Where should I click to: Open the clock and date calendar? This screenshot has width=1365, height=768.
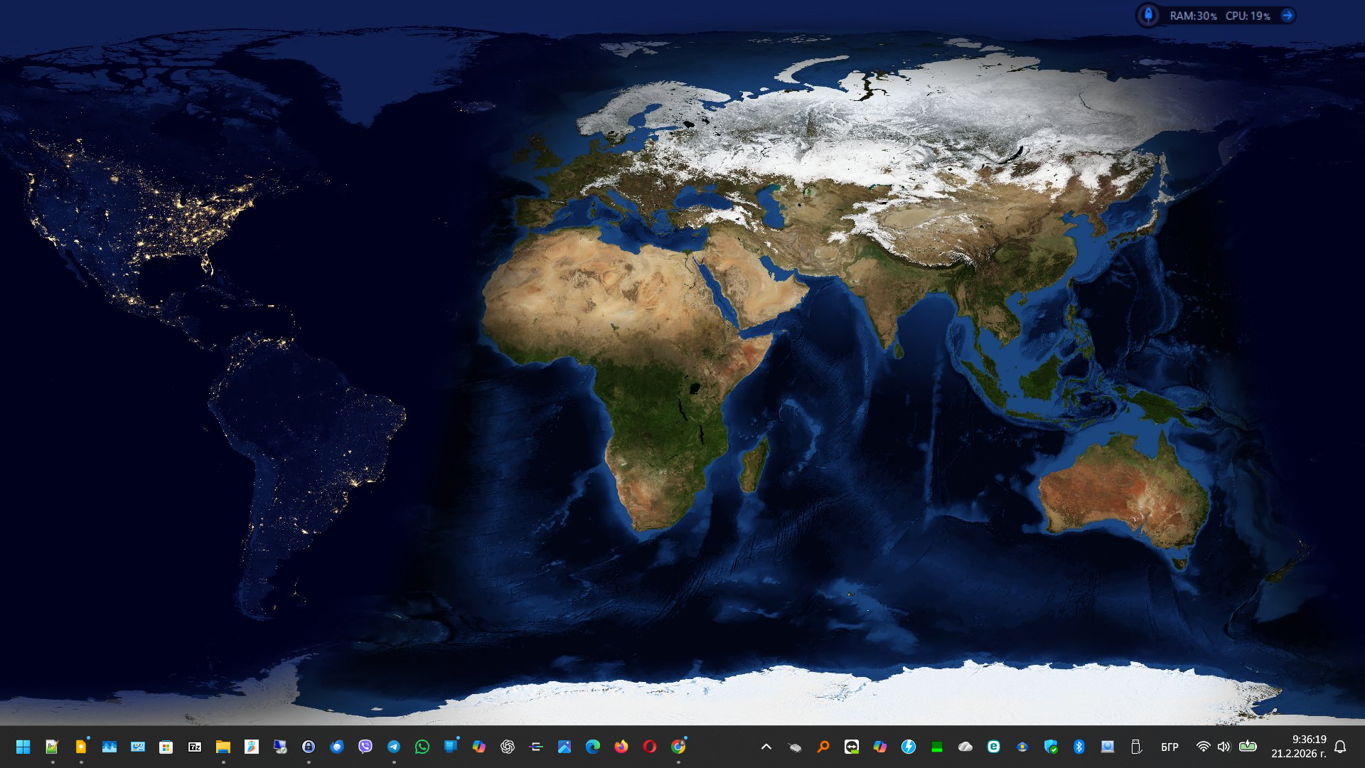[1298, 747]
